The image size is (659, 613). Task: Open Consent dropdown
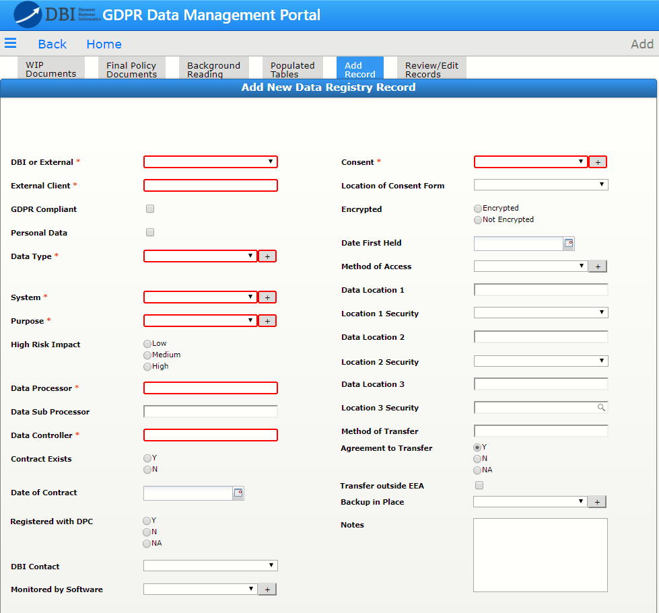click(x=531, y=161)
